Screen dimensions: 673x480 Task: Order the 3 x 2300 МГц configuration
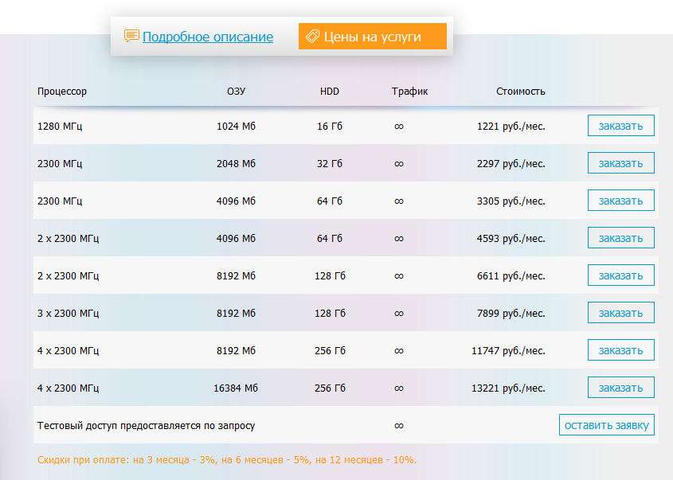tap(620, 313)
